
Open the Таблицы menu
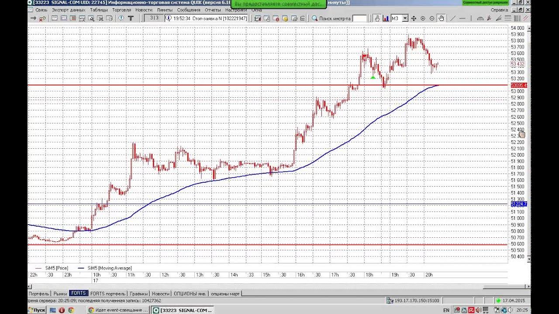pyautogui.click(x=99, y=10)
